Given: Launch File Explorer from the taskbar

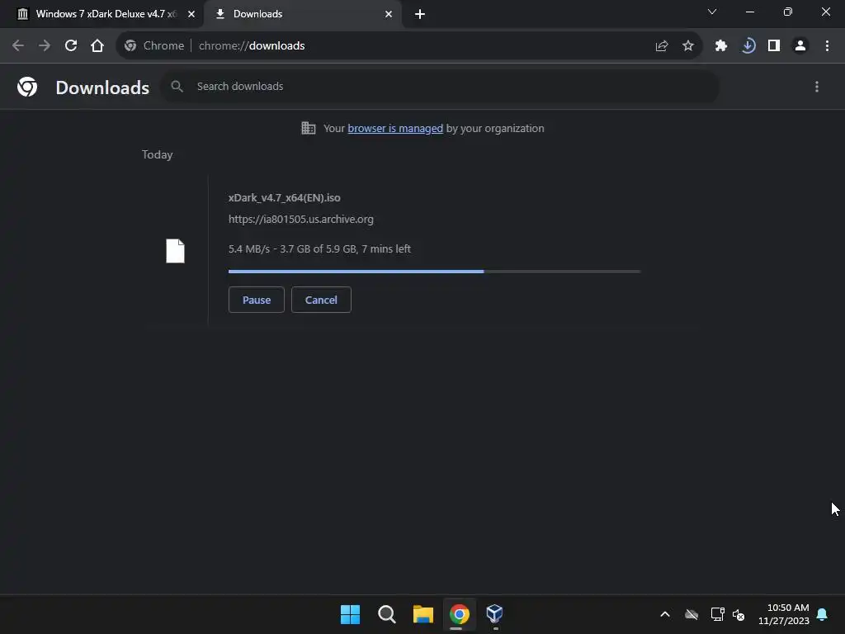Looking at the screenshot, I should click(423, 614).
